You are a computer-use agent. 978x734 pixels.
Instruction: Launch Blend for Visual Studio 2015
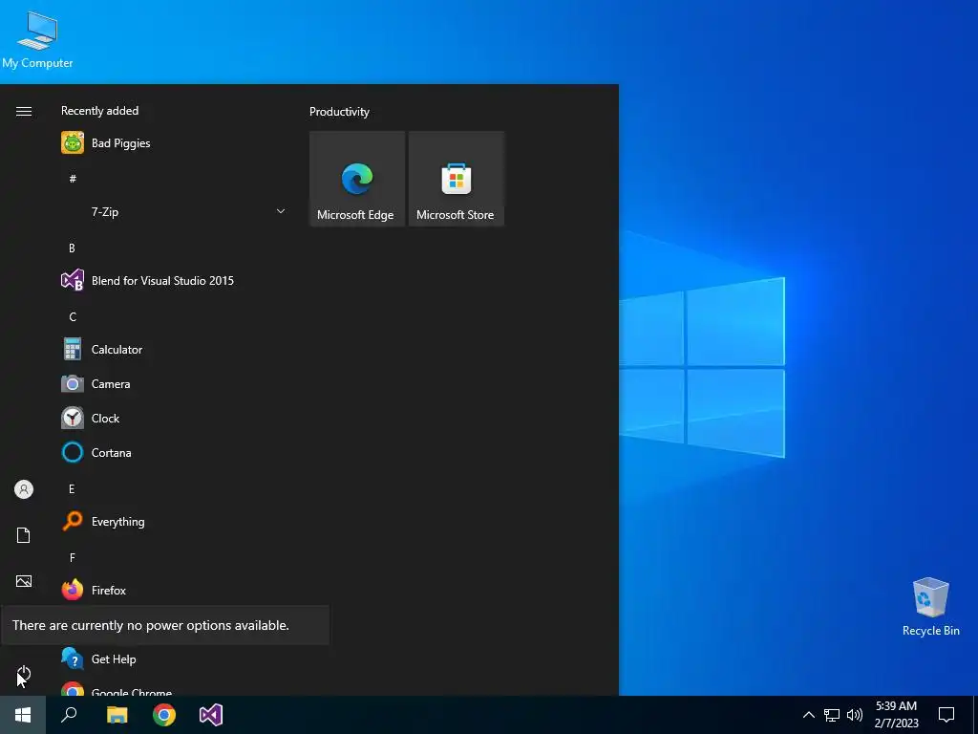pos(174,281)
